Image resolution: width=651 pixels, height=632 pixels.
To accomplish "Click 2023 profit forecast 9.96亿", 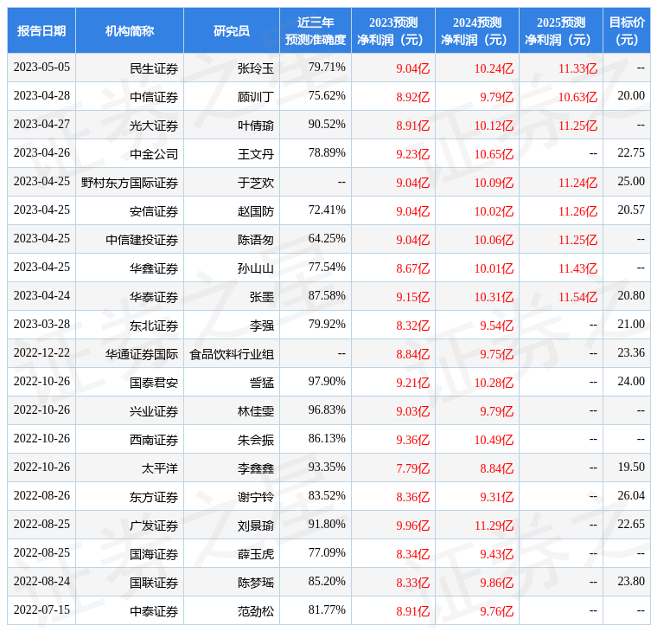I will (x=412, y=526).
